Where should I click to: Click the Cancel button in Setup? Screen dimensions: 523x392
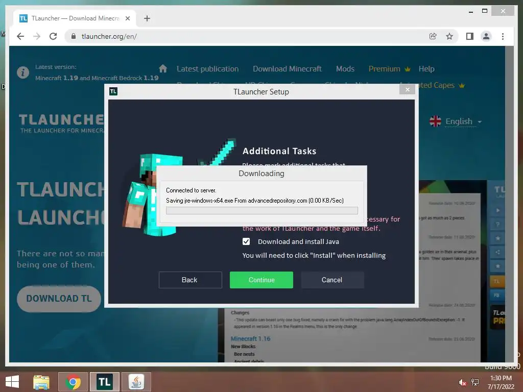(x=332, y=280)
